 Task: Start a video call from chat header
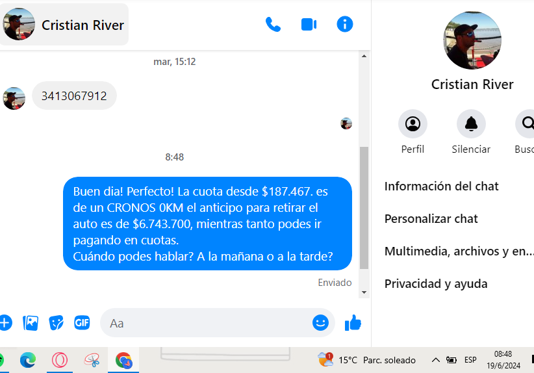tap(309, 25)
